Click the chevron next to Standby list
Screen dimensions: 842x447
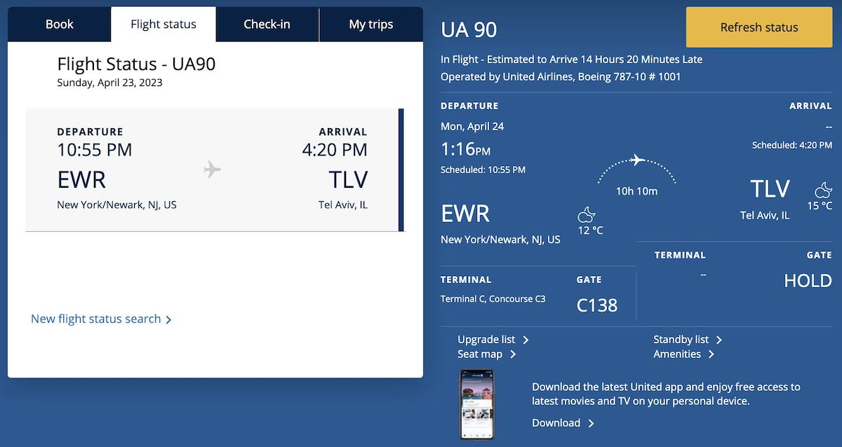[719, 340]
